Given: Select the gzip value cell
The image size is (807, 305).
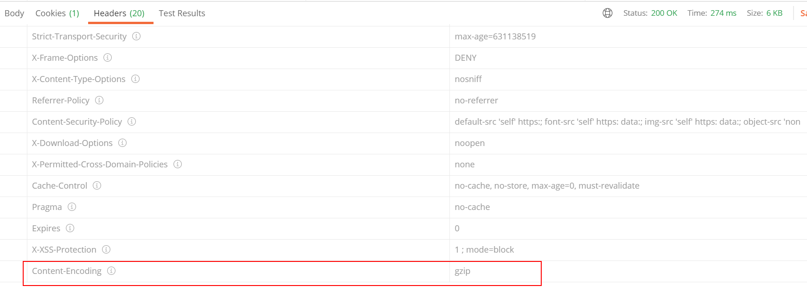Looking at the screenshot, I should tap(462, 271).
